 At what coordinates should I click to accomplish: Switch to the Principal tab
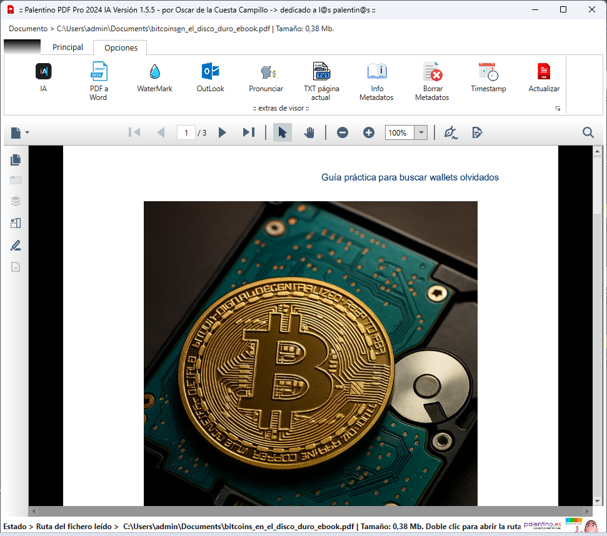tap(68, 47)
